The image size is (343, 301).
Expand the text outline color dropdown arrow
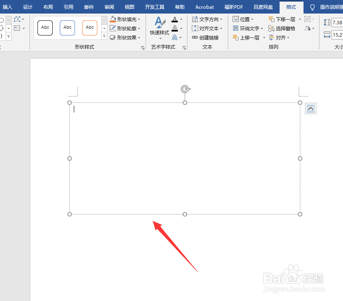click(181, 28)
